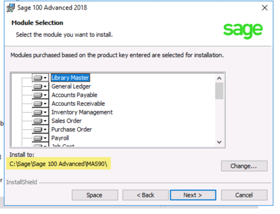This screenshot has height=214, width=280.
Task: Select the Accounts Receivable module row
Action: point(78,103)
